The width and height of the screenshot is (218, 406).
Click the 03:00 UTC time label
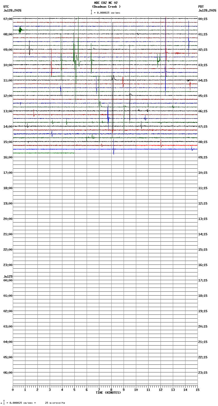[8, 327]
